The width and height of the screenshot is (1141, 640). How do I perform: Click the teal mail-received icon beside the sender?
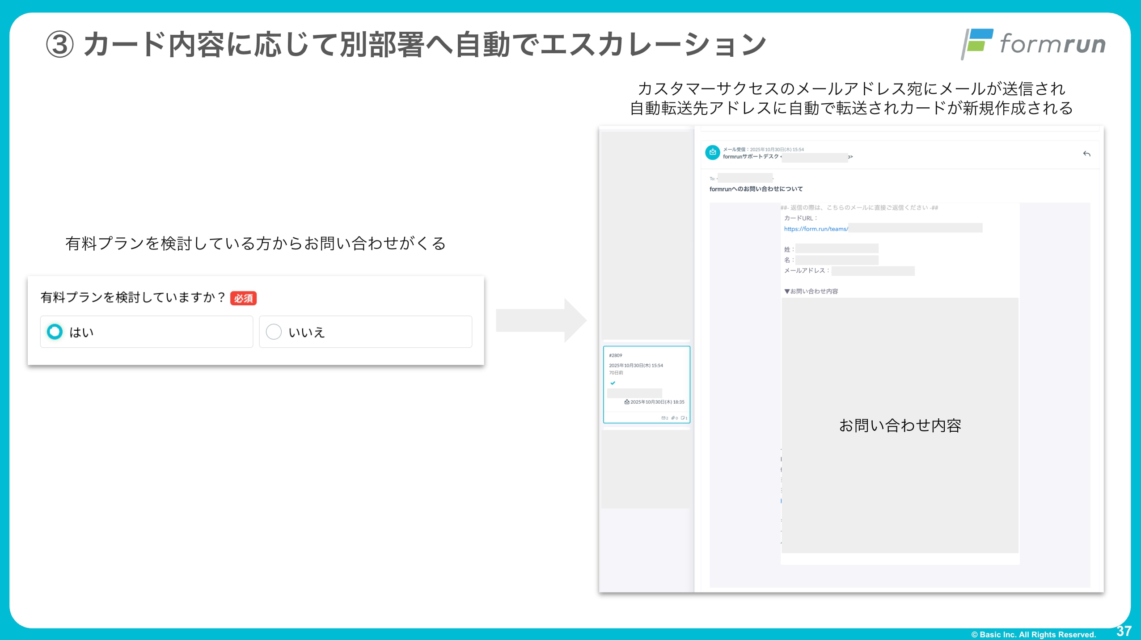pyautogui.click(x=712, y=152)
